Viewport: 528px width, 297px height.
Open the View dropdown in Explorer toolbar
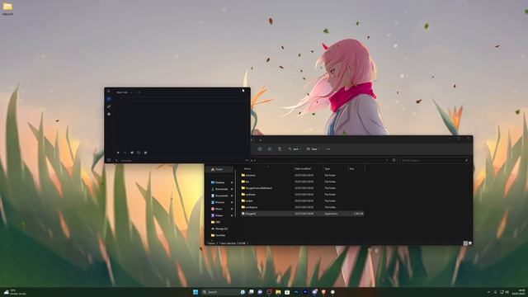pyautogui.click(x=313, y=148)
